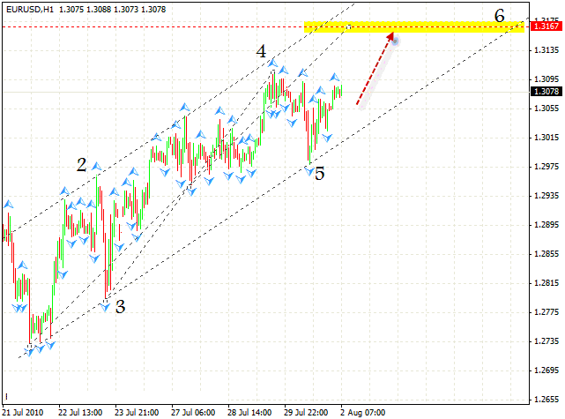This screenshot has width=565, height=419.
Task: Click the 1.2695 price axis value
Action: point(546,370)
